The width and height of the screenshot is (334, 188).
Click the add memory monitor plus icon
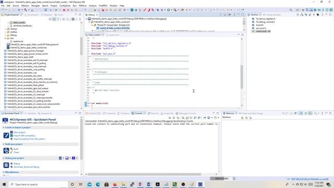pyautogui.click(x=242, y=118)
